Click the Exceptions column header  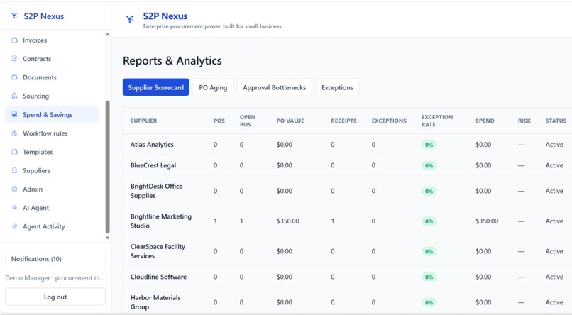(x=389, y=121)
